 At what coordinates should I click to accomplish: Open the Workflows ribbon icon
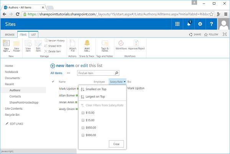(121, 43)
